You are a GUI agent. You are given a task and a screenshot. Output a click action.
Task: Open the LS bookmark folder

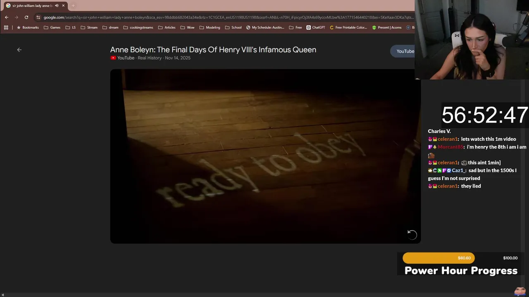click(71, 28)
